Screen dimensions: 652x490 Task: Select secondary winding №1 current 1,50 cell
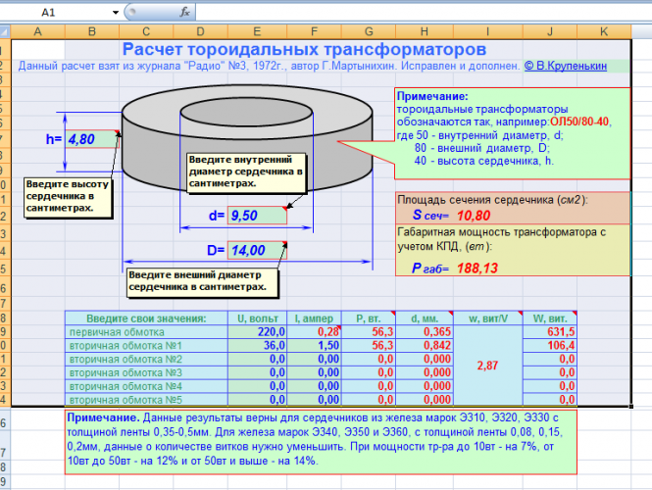[314, 345]
